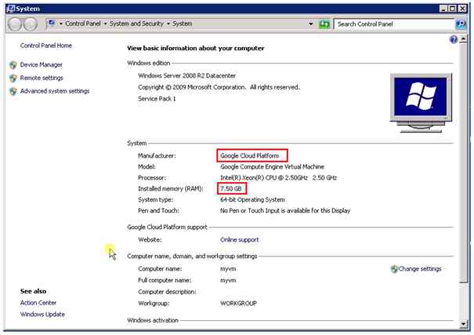Click the Full computer name value myvm

tap(228, 280)
